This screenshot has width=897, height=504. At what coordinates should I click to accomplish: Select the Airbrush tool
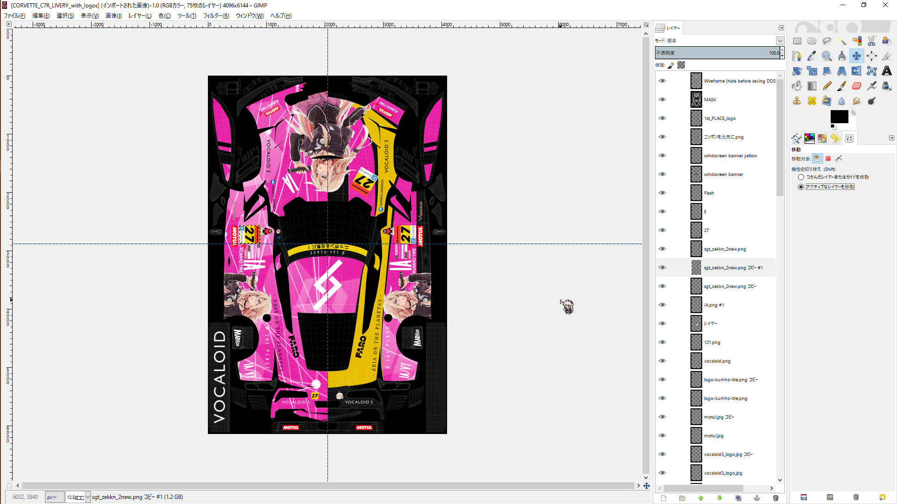872,86
